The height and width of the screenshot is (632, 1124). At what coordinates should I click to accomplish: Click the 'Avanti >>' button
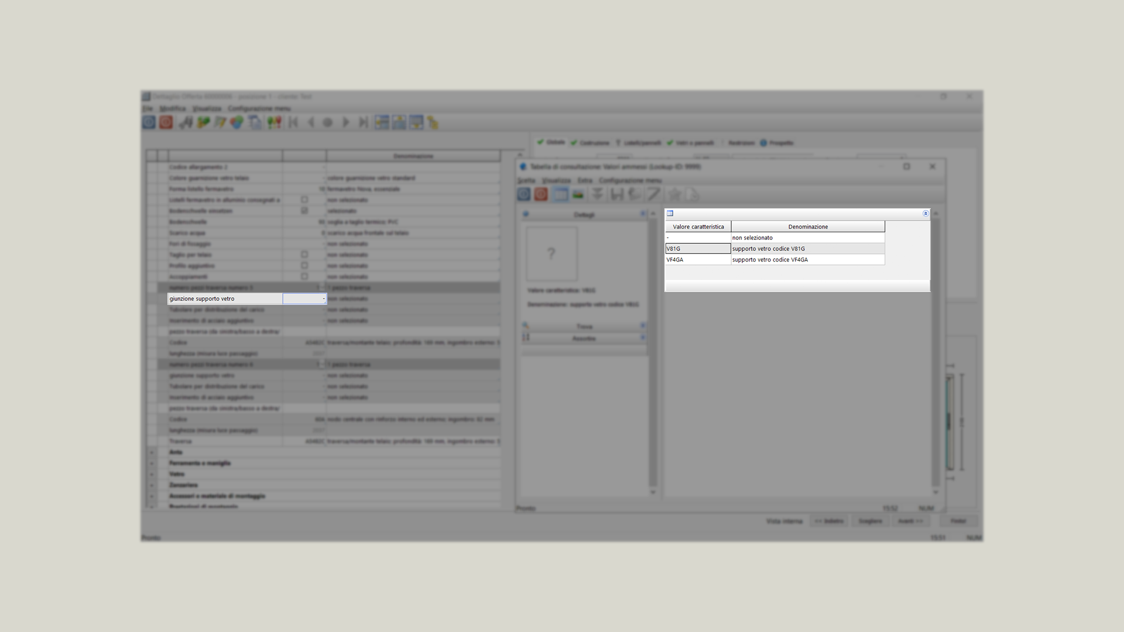pos(910,521)
